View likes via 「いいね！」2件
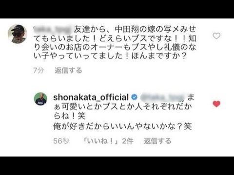The height and width of the screenshot is (175, 234). (108, 141)
